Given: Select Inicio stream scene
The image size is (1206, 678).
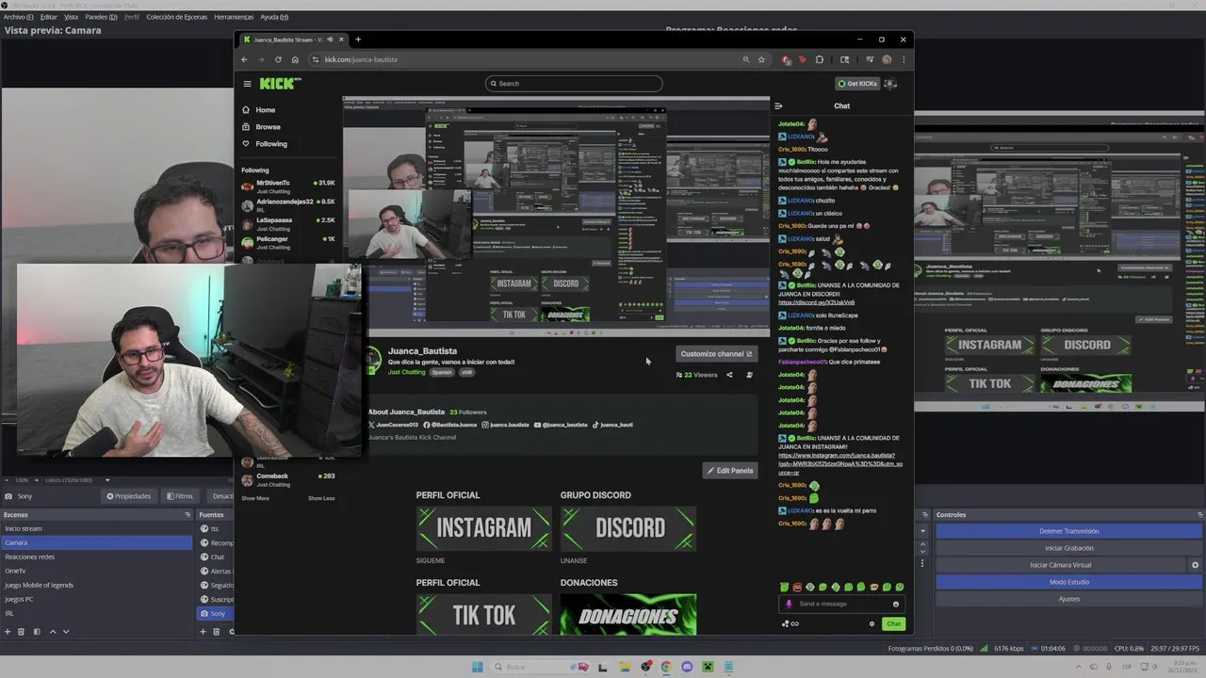Looking at the screenshot, I should coord(96,528).
